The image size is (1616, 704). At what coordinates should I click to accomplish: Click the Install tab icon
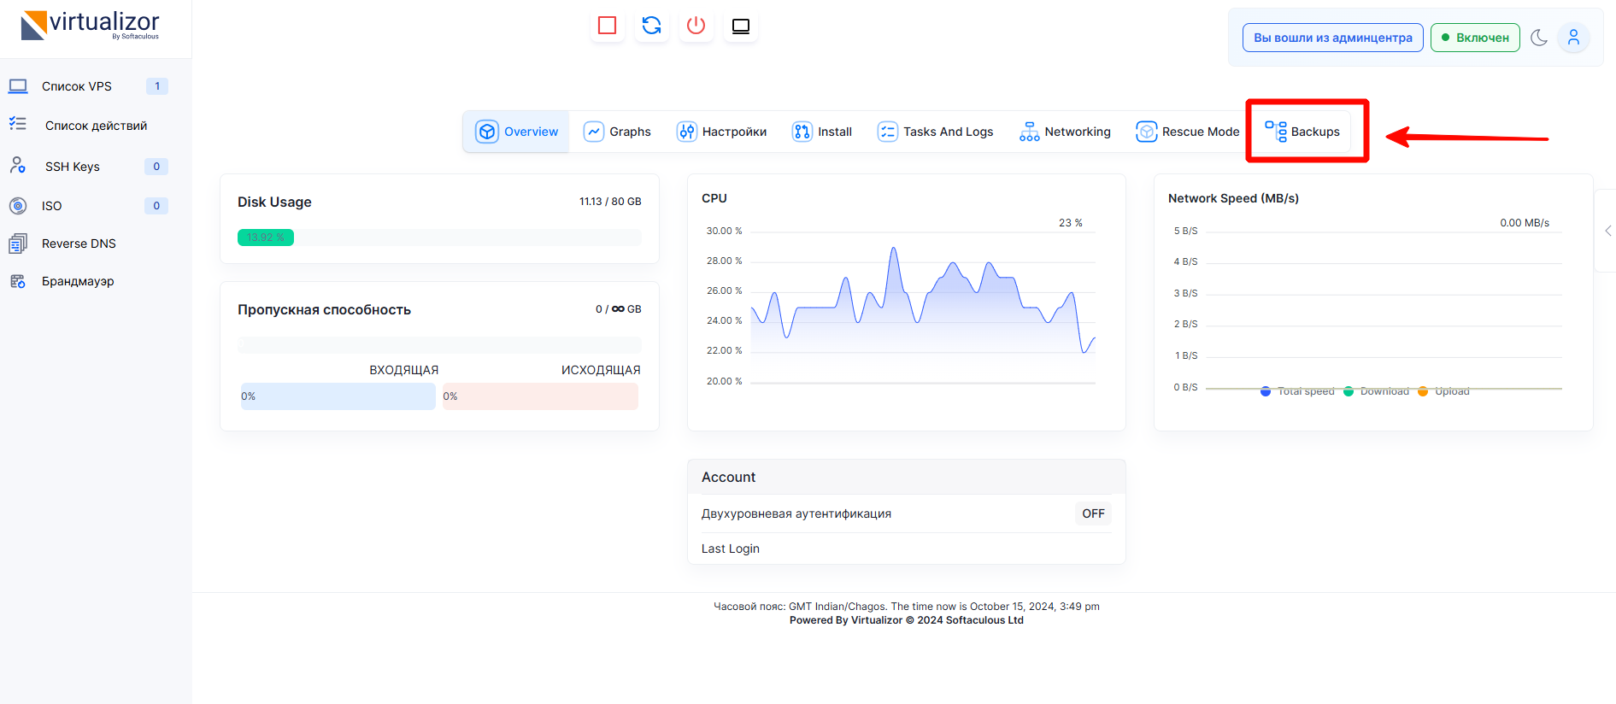pos(802,132)
